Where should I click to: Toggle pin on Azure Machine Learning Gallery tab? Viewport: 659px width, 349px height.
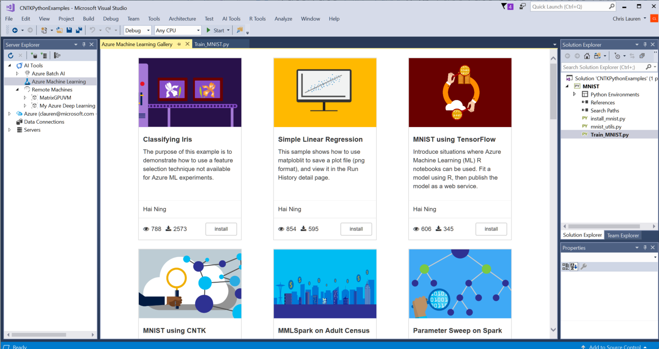coord(179,44)
